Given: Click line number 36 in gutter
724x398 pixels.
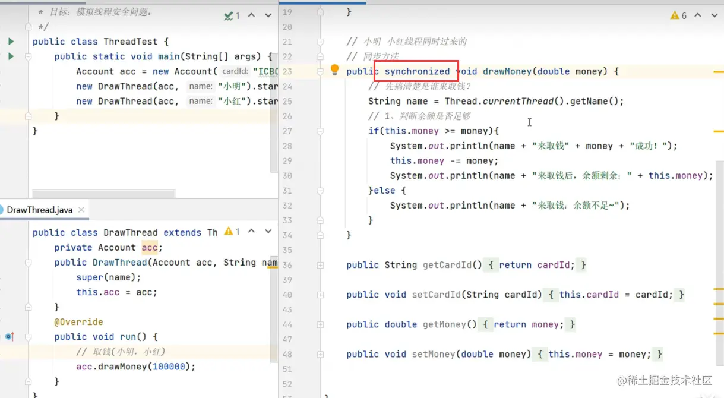Looking at the screenshot, I should tap(287, 265).
